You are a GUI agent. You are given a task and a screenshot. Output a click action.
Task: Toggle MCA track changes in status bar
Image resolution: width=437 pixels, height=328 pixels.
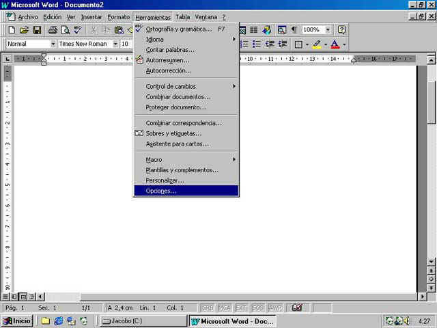click(225, 308)
